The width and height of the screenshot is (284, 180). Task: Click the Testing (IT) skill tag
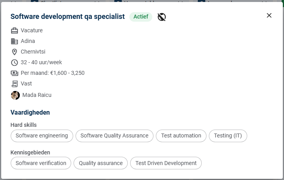[228, 135]
